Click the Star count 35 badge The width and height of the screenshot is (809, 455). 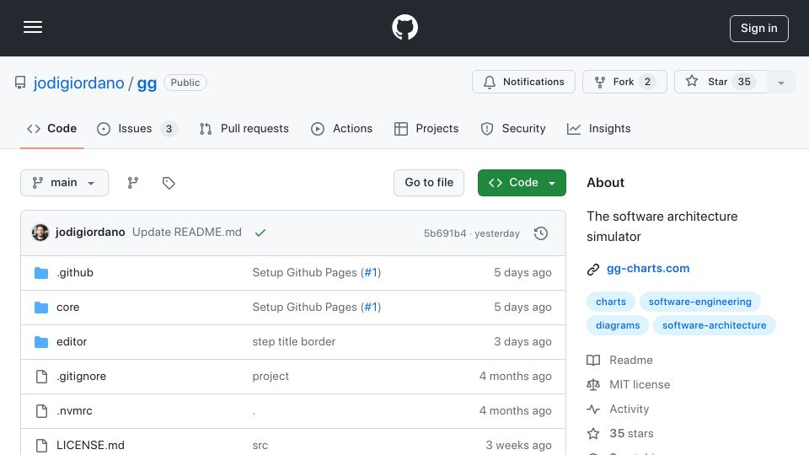pyautogui.click(x=744, y=82)
